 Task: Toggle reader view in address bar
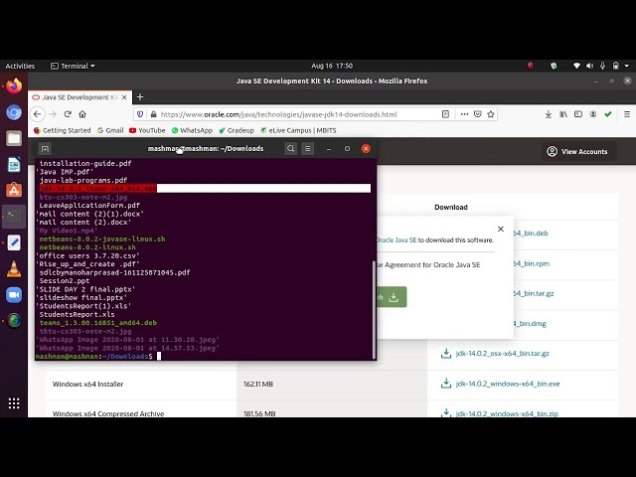click(445, 114)
